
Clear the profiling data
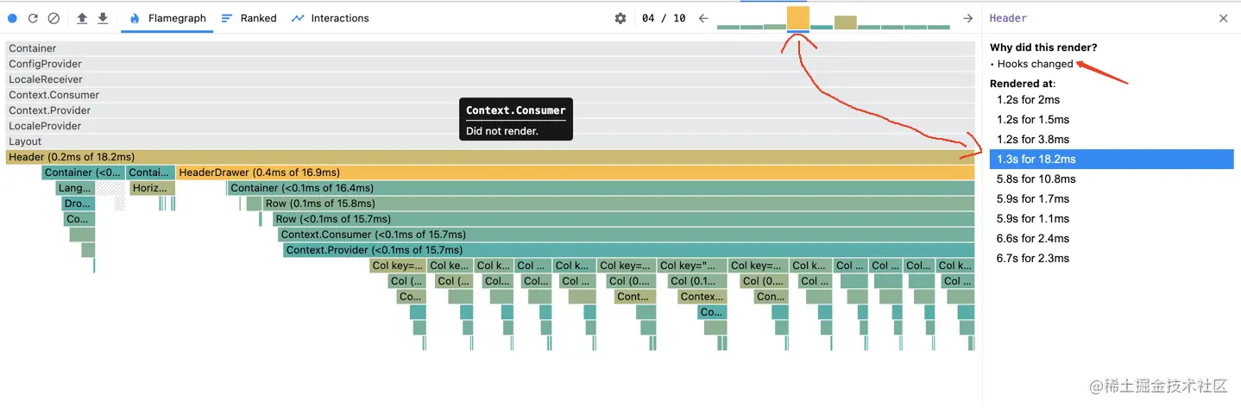[54, 18]
